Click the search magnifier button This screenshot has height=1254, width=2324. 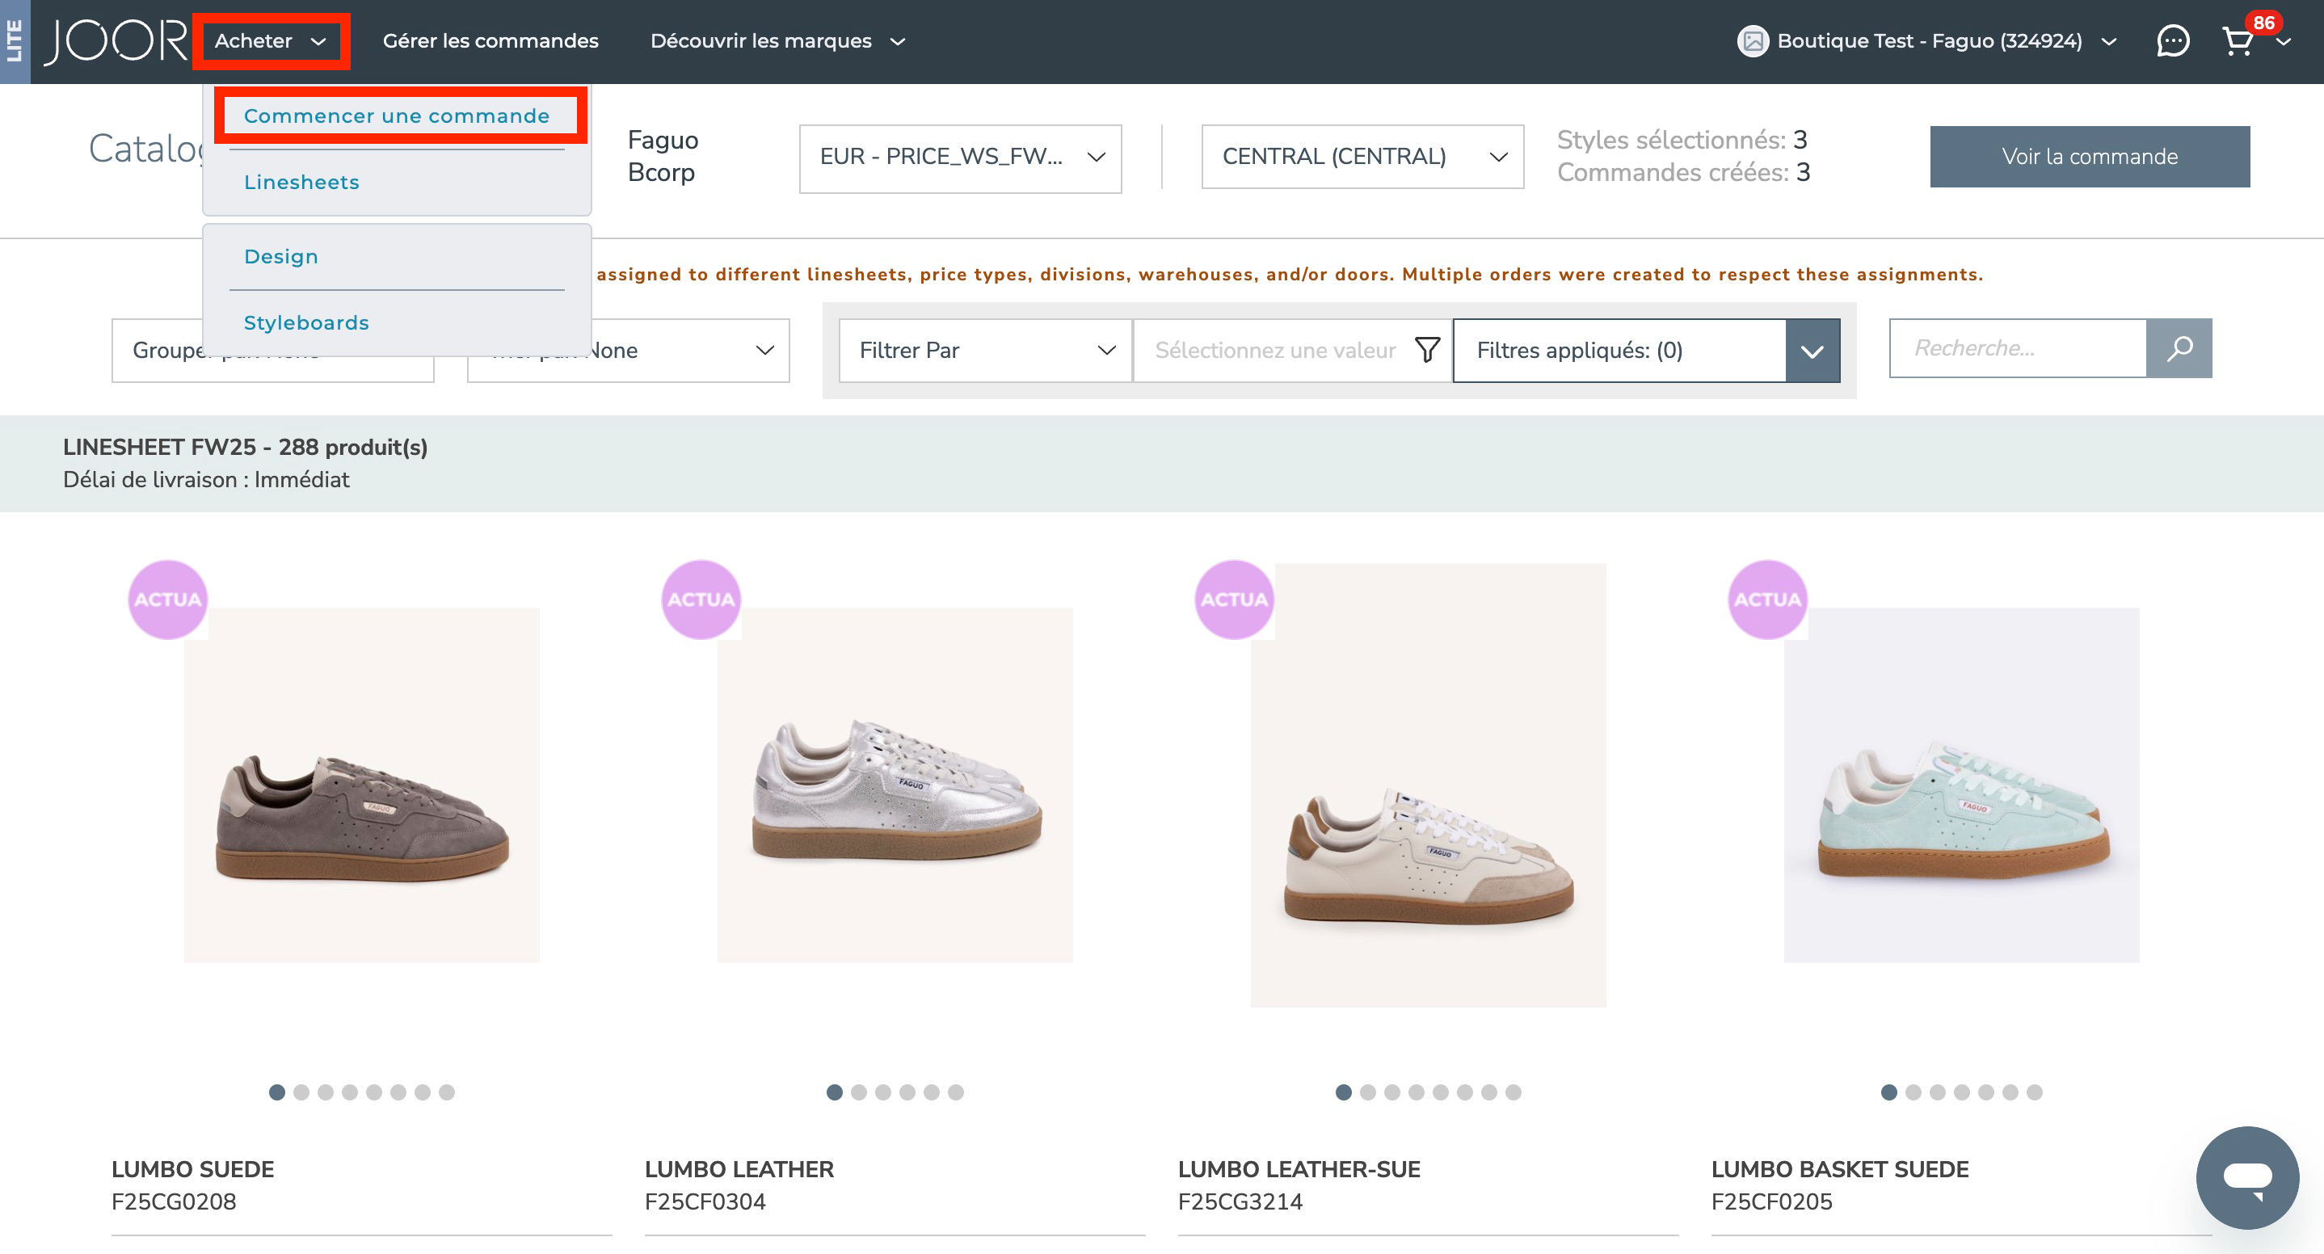pos(2179,348)
